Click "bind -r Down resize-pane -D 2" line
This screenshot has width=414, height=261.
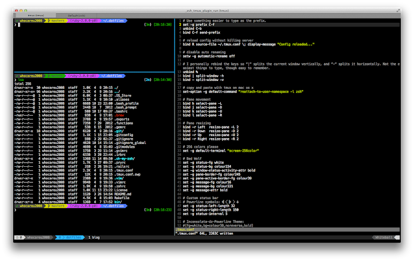pos(211,131)
